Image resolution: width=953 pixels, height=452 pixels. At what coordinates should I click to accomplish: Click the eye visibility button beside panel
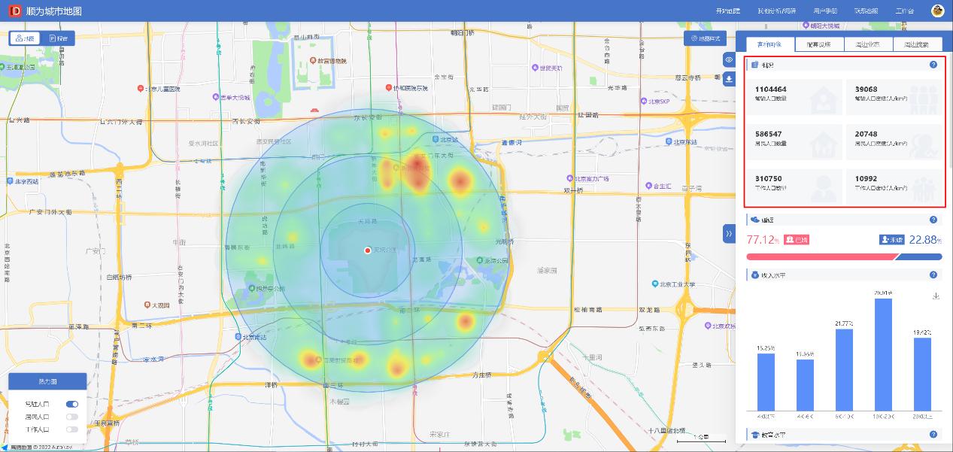click(729, 59)
